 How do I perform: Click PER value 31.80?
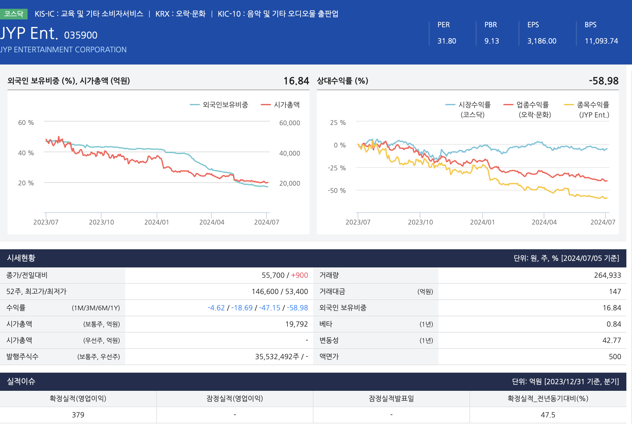(447, 41)
